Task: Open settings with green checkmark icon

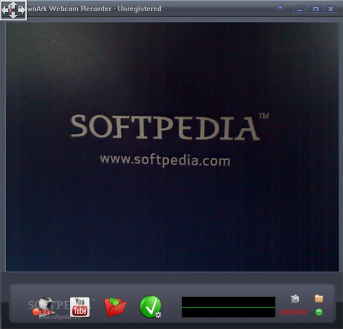Action: point(150,307)
